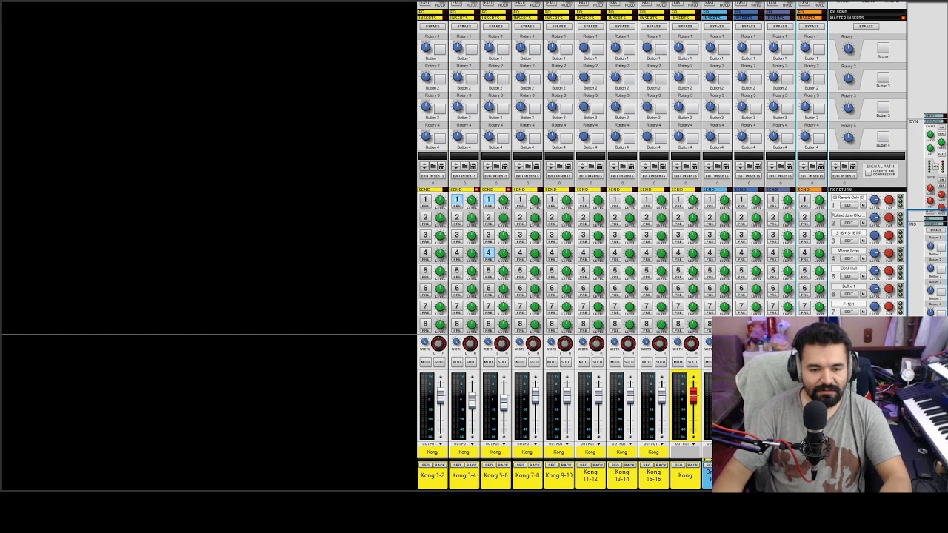Save insert patch on Kong 5-6 channel
Viewport: 948px width, 533px height.
(x=505, y=166)
